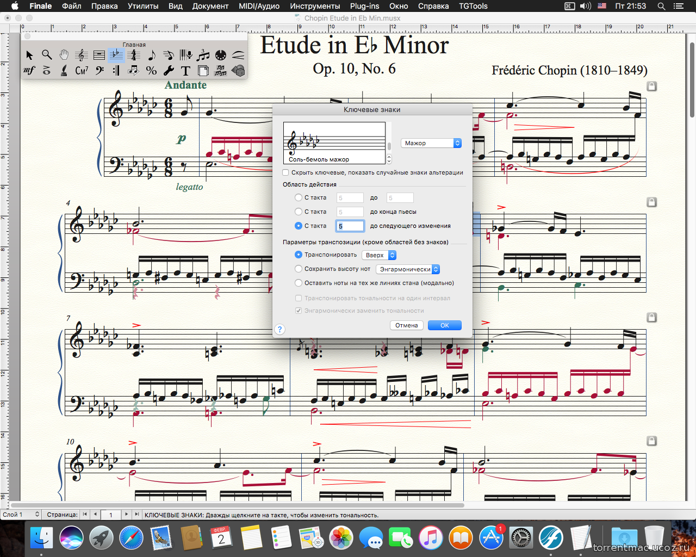Check hide key signature, show accidentals option
Image resolution: width=696 pixels, height=557 pixels.
point(285,172)
